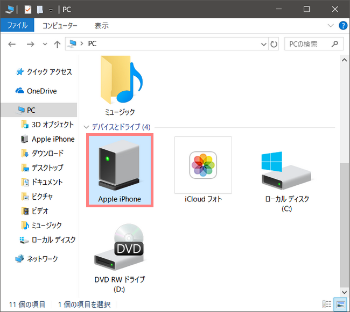
Task: Switch to large icons view in status bar
Action: [x=340, y=304]
